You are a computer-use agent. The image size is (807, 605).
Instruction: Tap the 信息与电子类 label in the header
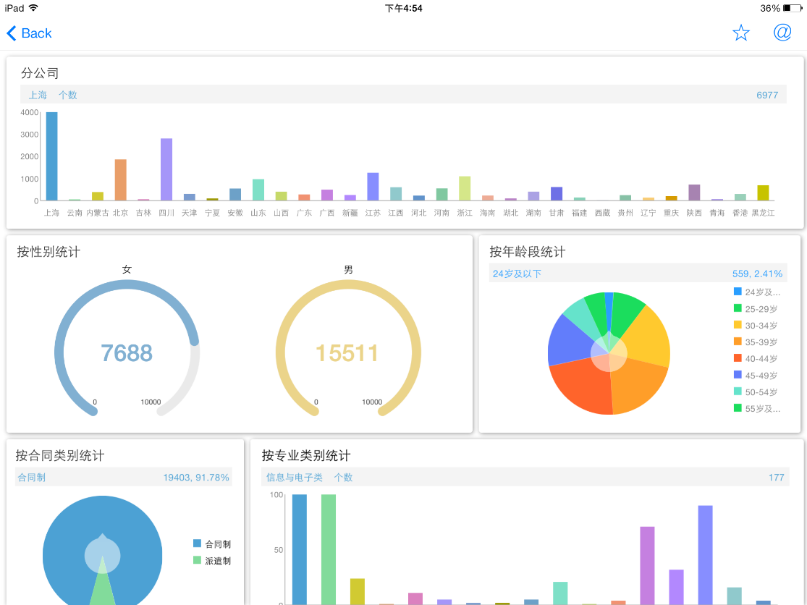pos(295,478)
